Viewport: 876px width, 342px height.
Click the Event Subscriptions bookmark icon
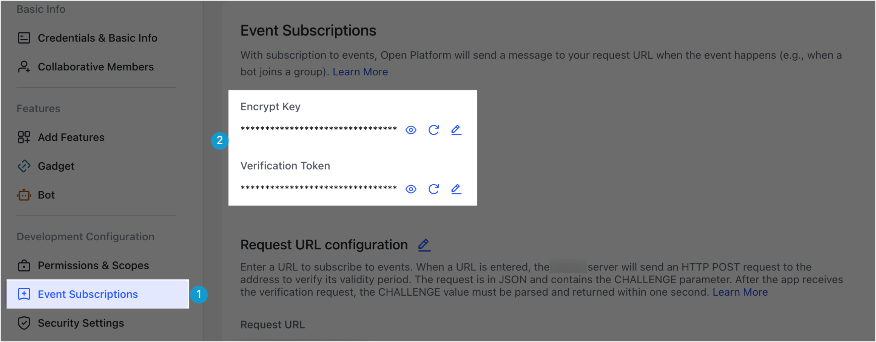click(24, 294)
